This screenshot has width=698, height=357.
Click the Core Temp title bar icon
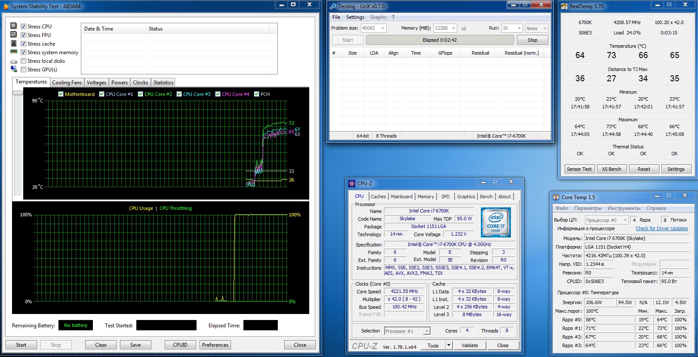(556, 197)
